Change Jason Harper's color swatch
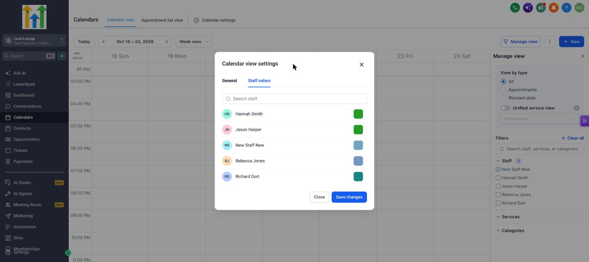 click(358, 130)
